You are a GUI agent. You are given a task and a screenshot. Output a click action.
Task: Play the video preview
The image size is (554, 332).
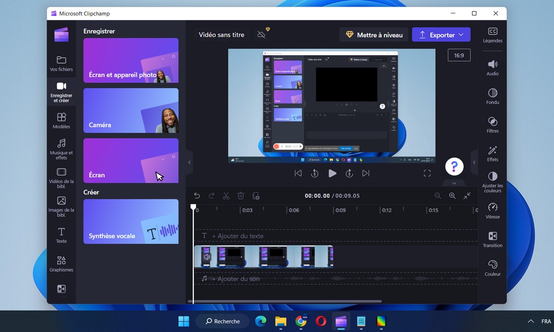332,173
